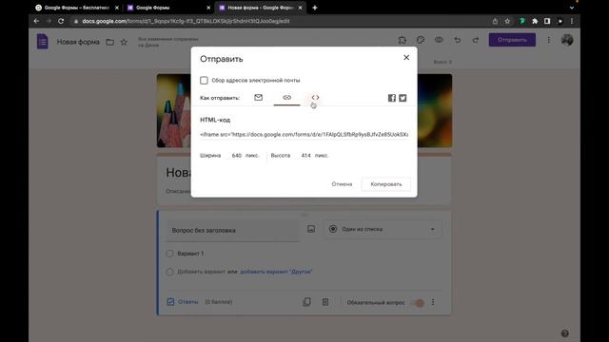Viewport: 609px width, 342px height.
Task: Reload the page with refresh icon
Action: [61, 21]
